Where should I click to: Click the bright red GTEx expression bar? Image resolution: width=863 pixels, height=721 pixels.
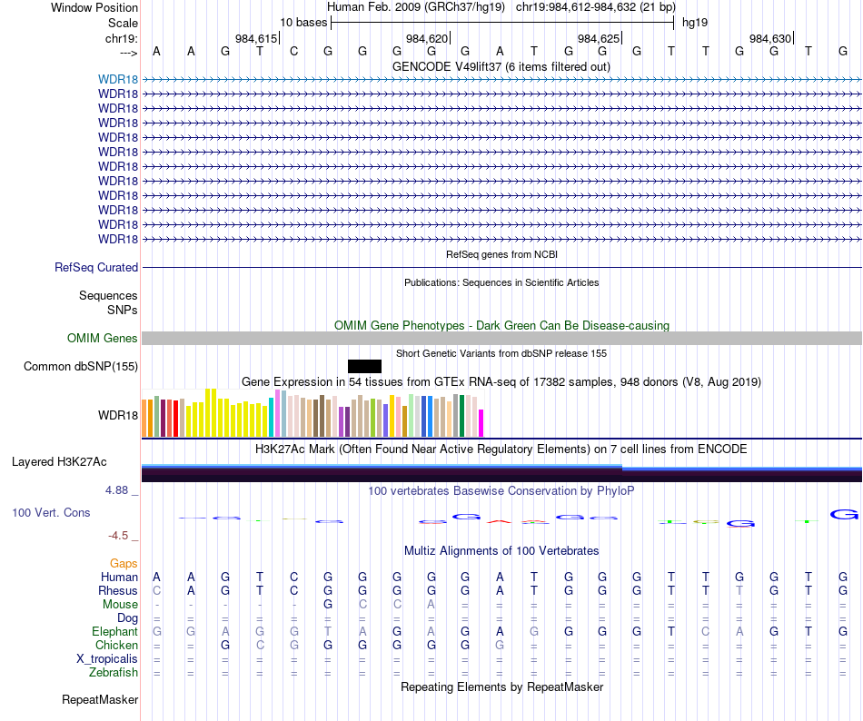pyautogui.click(x=175, y=419)
